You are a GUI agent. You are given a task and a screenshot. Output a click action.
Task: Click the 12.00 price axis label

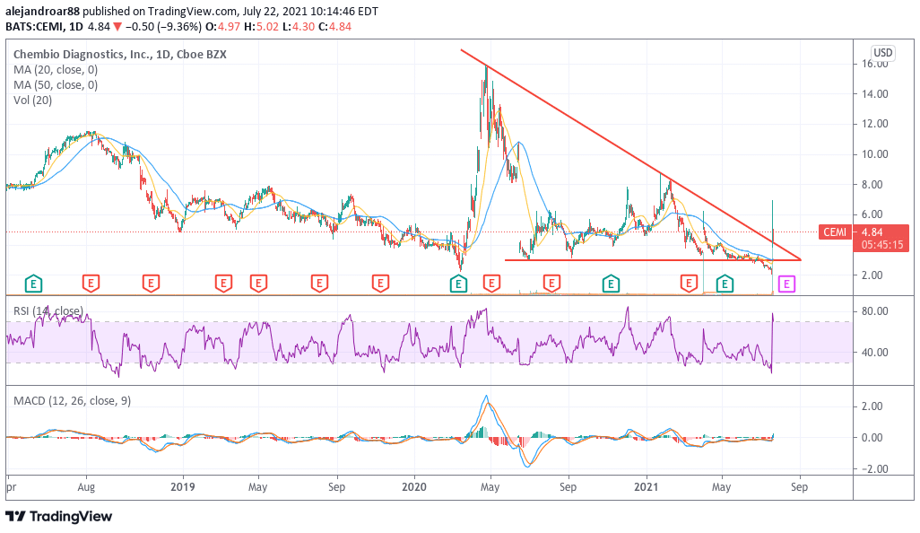(875, 124)
